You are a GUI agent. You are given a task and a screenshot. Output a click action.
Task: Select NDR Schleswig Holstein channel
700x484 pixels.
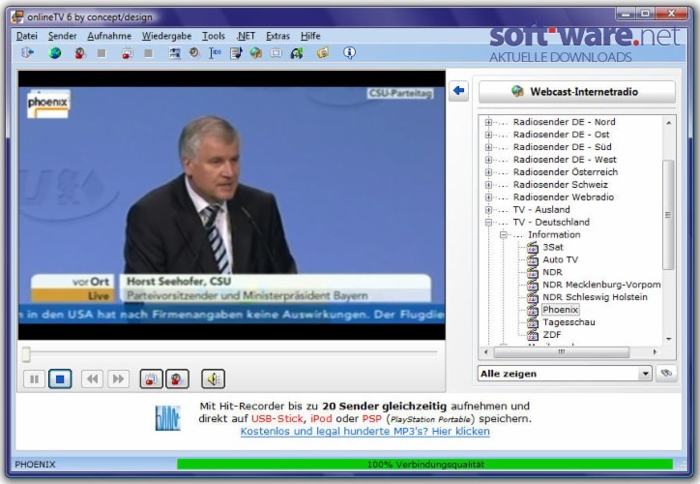[x=595, y=297]
